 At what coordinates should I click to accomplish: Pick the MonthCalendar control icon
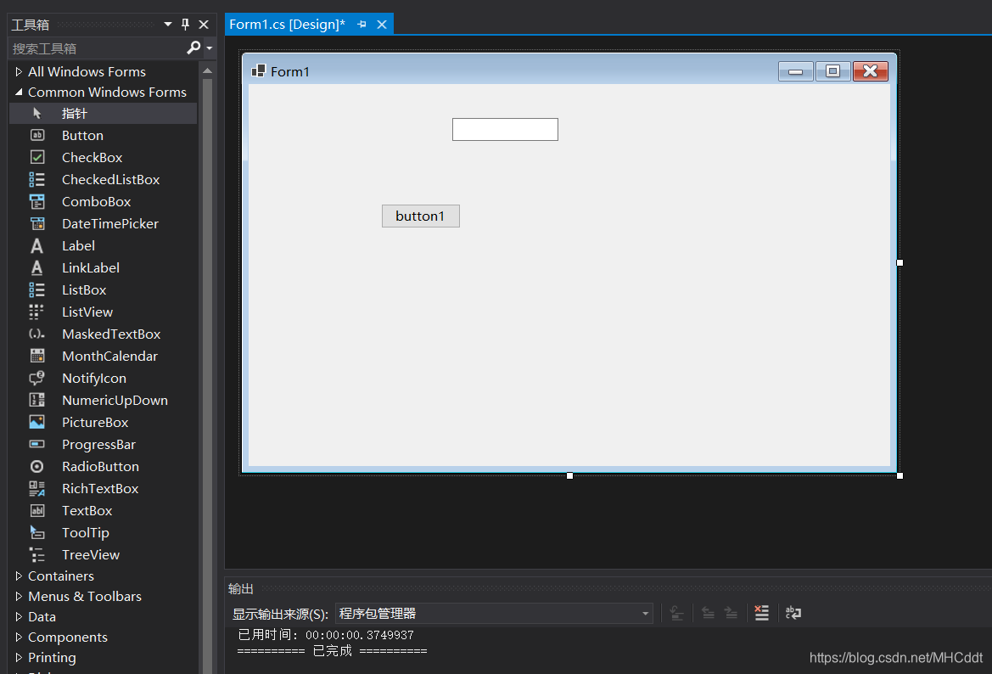(37, 357)
